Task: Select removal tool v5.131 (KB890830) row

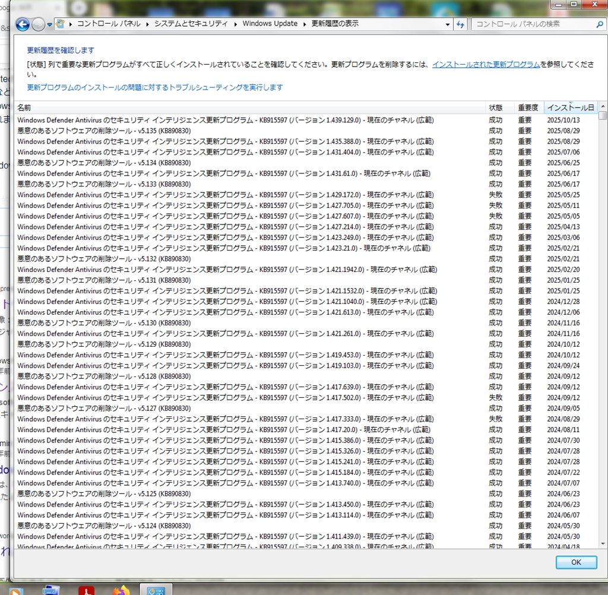Action: point(306,280)
